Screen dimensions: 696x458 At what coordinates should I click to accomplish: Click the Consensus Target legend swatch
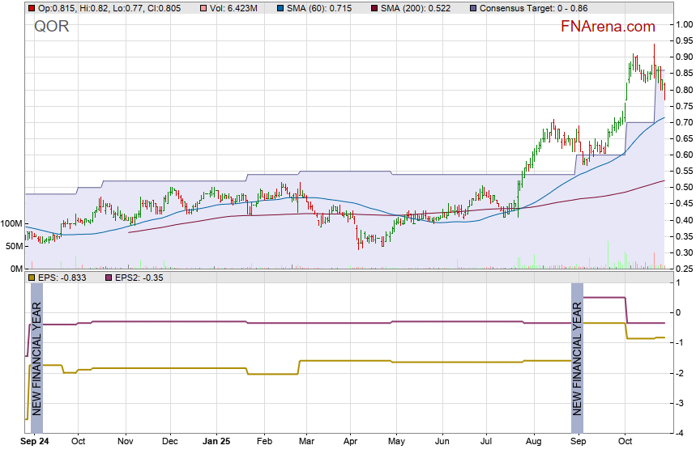(472, 8)
